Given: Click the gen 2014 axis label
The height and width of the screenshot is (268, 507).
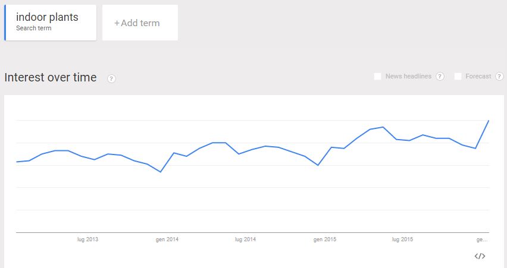Looking at the screenshot, I should click(167, 239).
